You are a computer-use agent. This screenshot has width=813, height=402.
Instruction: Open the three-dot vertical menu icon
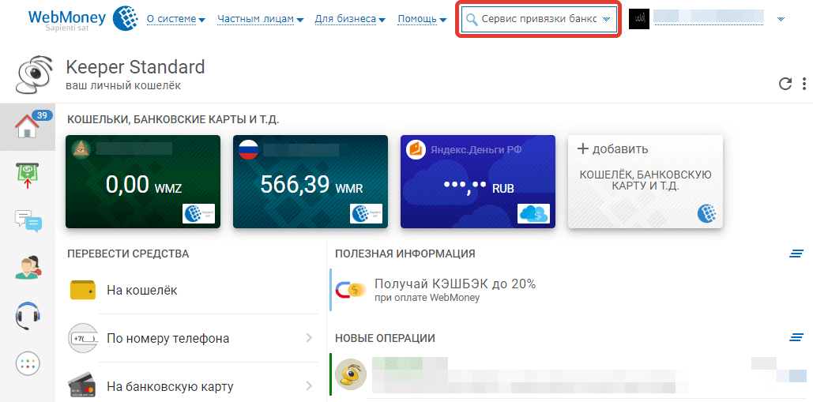coord(804,84)
